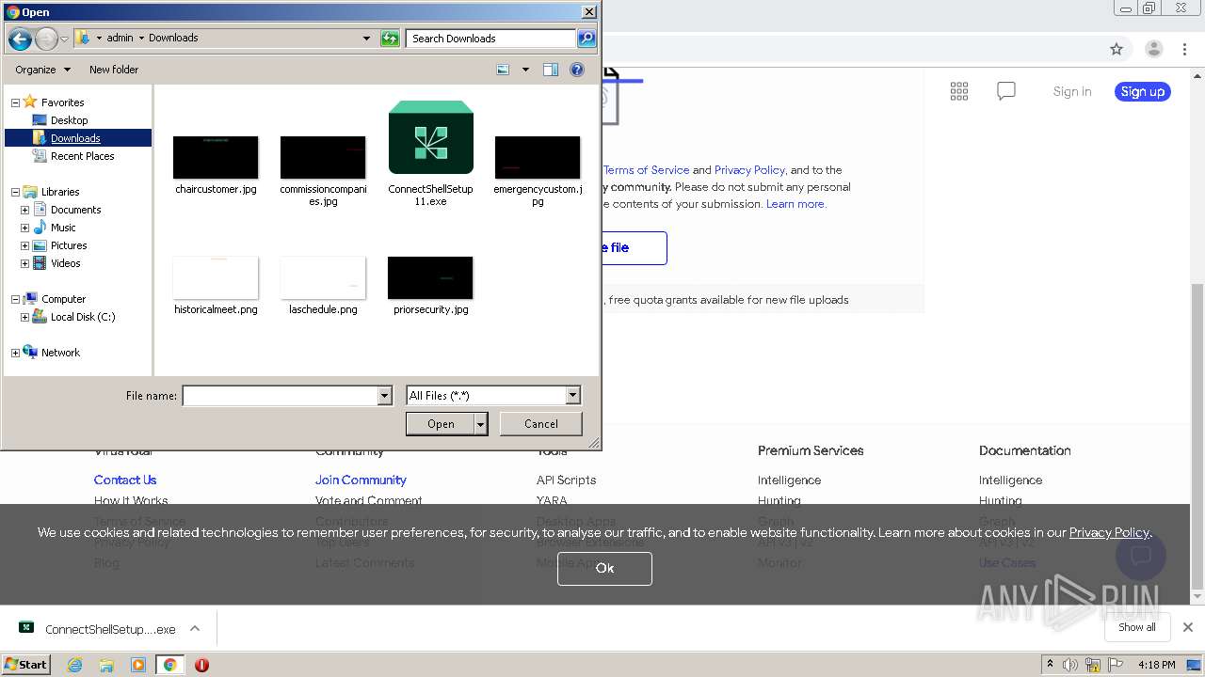Open the All Files type filter
1205x677 pixels.
point(493,396)
